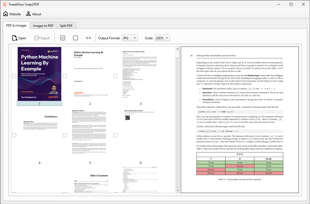Open the About dialog
The width and height of the screenshot is (310, 204).
click(34, 14)
